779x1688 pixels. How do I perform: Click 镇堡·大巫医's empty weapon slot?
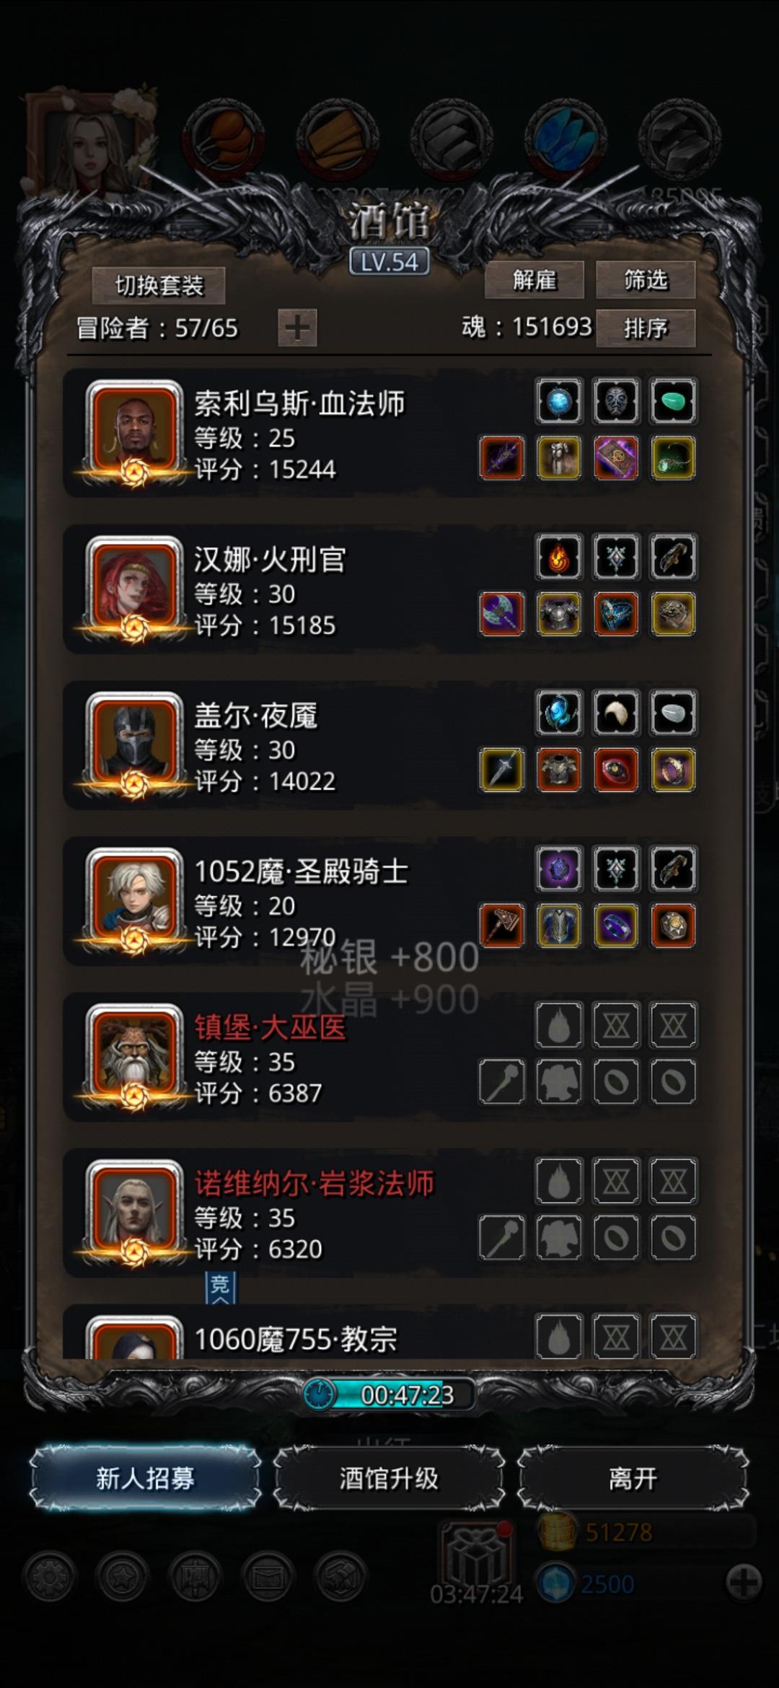tap(502, 1081)
